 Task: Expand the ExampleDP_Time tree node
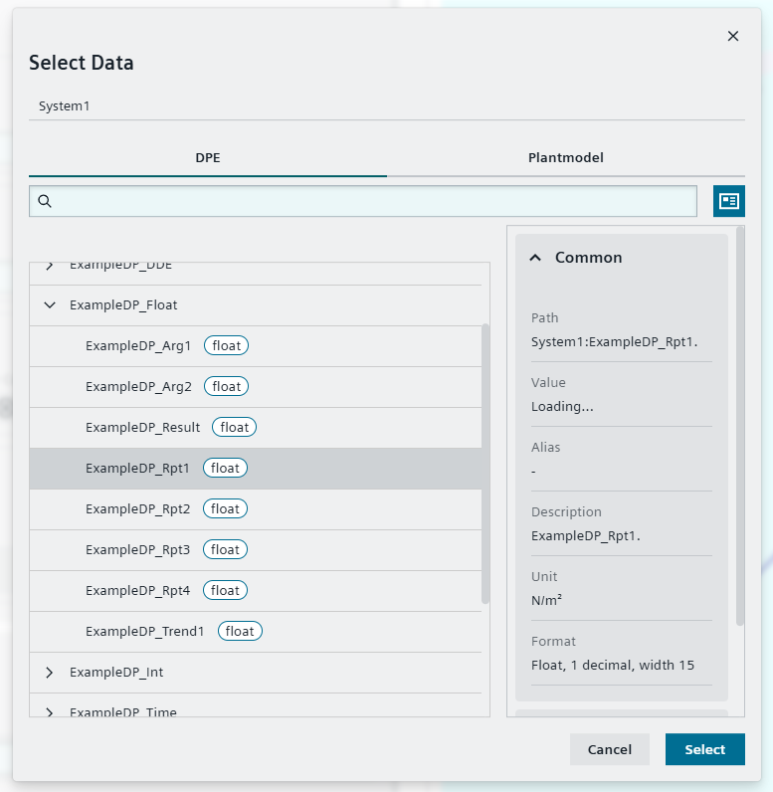coord(50,711)
